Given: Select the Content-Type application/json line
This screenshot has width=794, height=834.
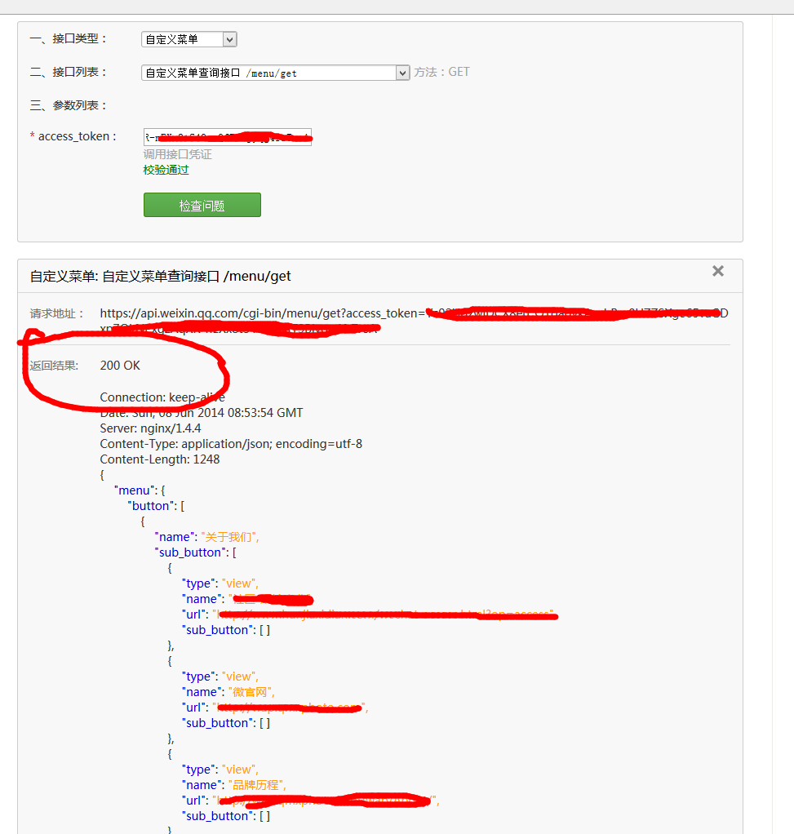Looking at the screenshot, I should 231,444.
